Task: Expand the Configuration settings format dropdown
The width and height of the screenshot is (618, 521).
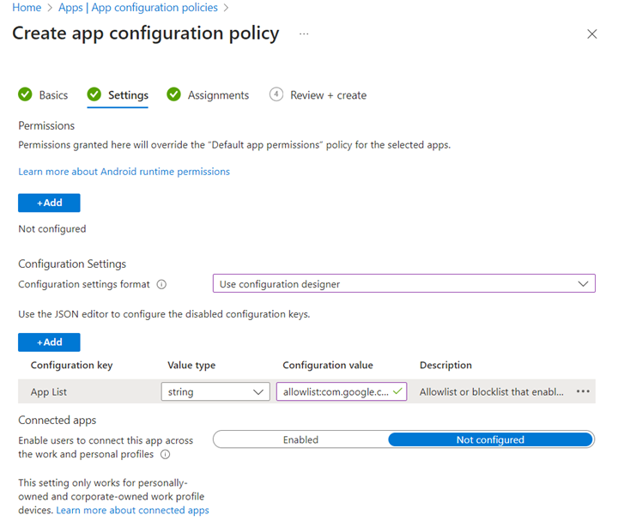Action: click(x=403, y=284)
